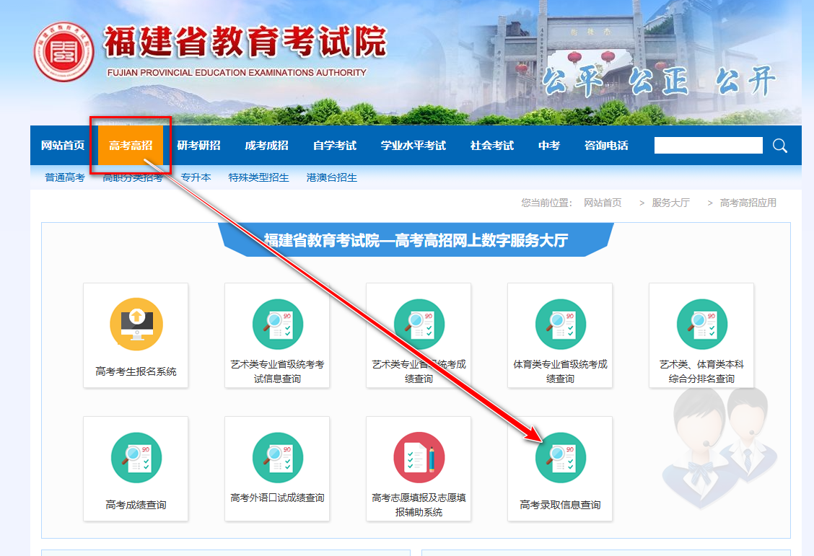Click the 服务大厅 breadcrumb link
The height and width of the screenshot is (556, 814).
click(x=670, y=203)
